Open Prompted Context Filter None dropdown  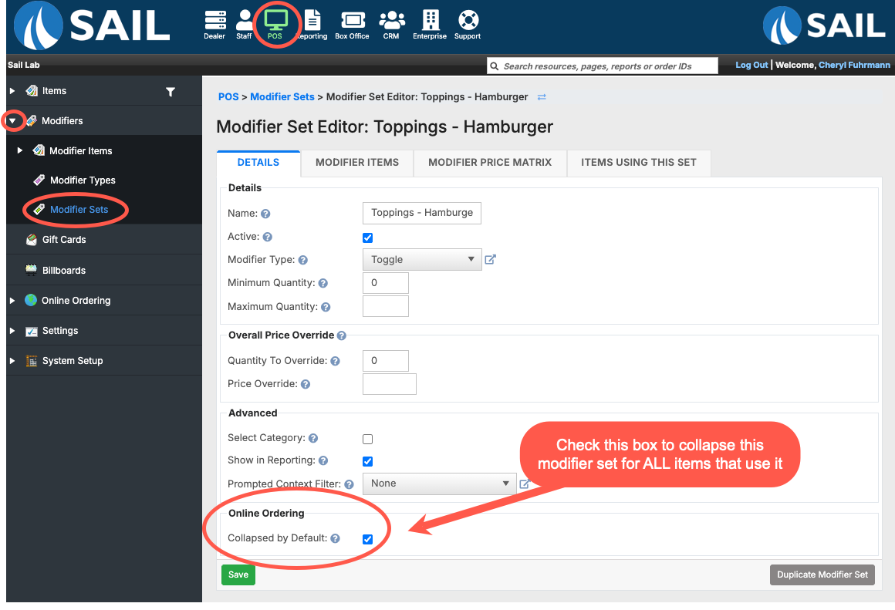coord(440,484)
